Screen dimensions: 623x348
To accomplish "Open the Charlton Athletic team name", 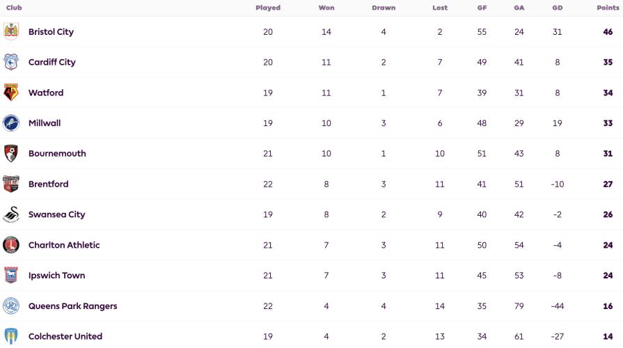I will pos(64,245).
